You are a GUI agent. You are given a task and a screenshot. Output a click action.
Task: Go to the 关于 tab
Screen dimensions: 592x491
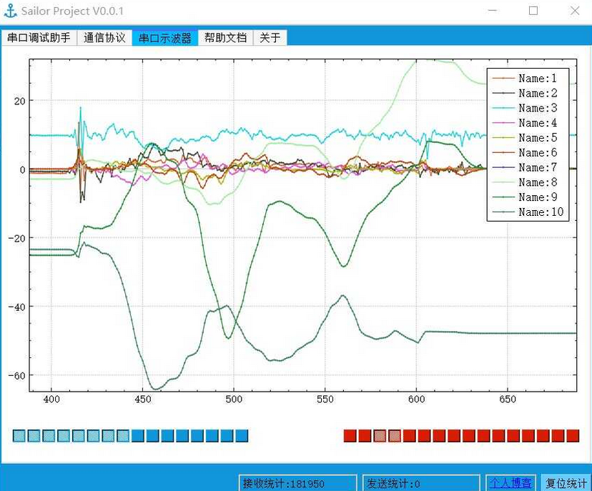270,38
